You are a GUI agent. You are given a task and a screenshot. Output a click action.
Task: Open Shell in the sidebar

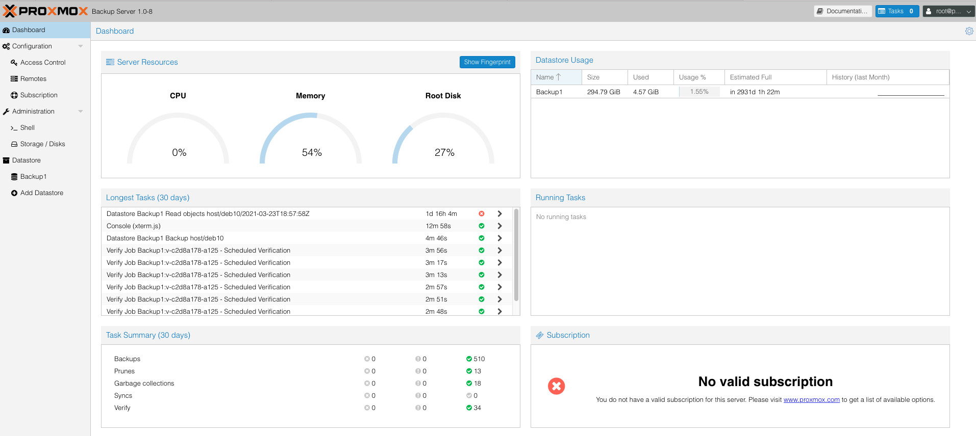[45, 128]
